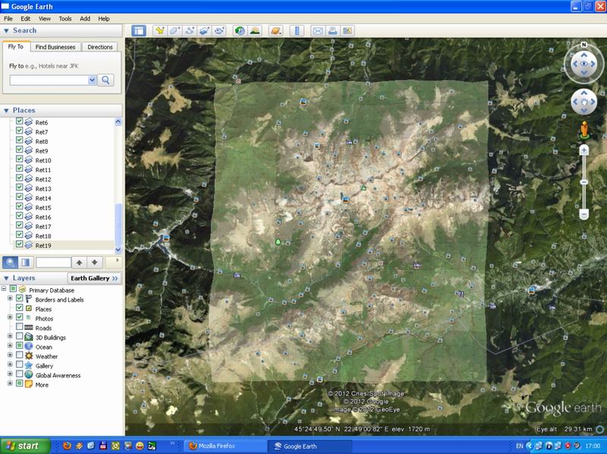Uncheck the Ret14 overlay checkbox
This screenshot has width=607, height=454.
point(20,197)
